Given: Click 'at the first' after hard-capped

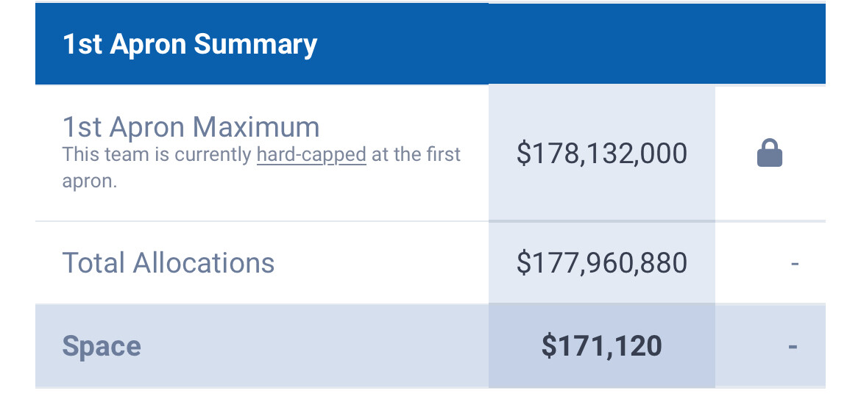Looking at the screenshot, I should coord(416,154).
